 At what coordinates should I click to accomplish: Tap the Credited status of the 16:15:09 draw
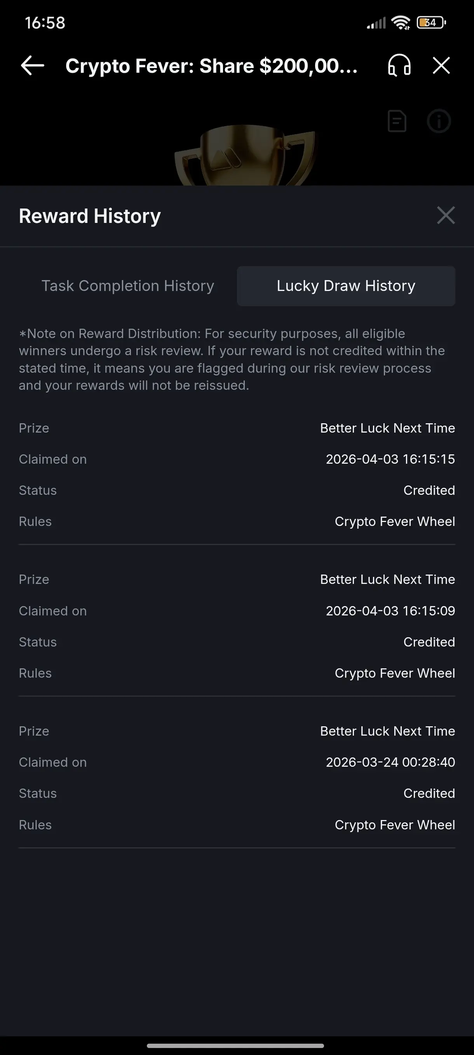click(x=429, y=642)
